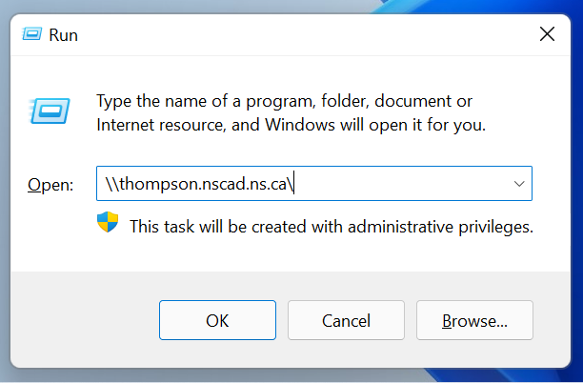Click the administrative privileges notice text
Image resolution: width=583 pixels, height=383 pixels.
pyautogui.click(x=332, y=227)
